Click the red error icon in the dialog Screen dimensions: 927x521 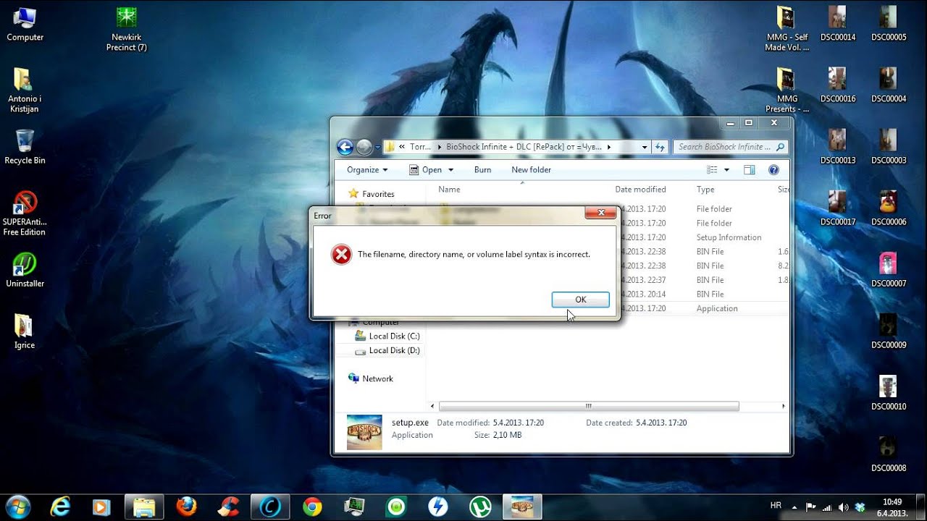(341, 254)
